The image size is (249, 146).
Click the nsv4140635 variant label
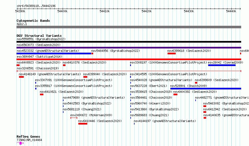pos(226,115)
